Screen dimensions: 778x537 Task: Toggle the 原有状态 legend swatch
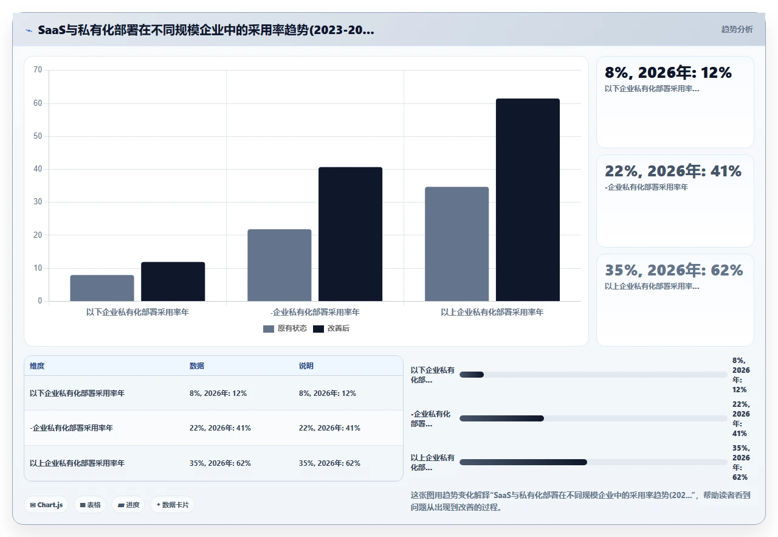269,328
